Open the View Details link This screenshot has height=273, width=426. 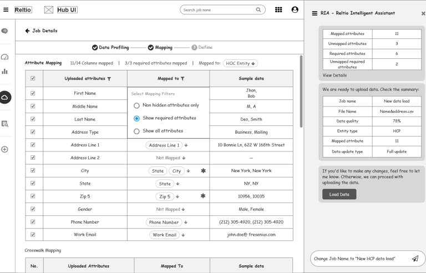point(334,75)
